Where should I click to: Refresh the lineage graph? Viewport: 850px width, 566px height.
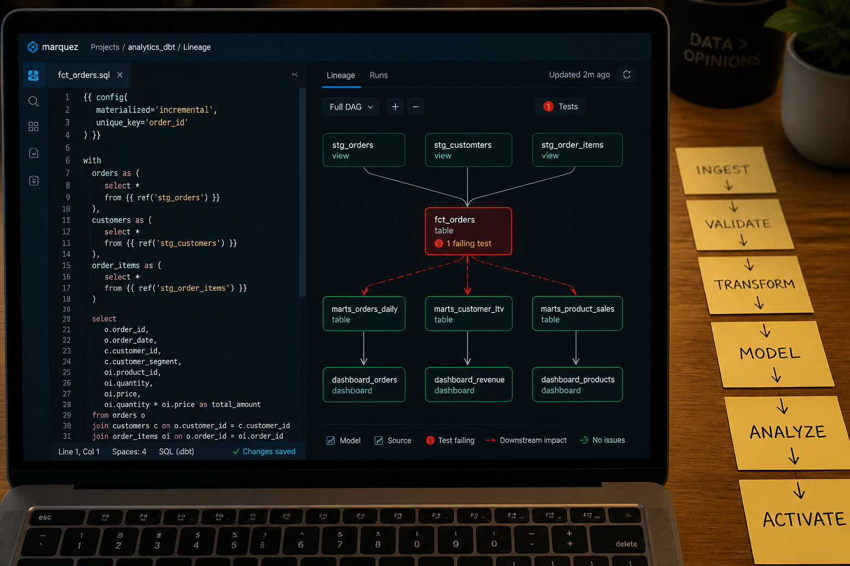(626, 75)
